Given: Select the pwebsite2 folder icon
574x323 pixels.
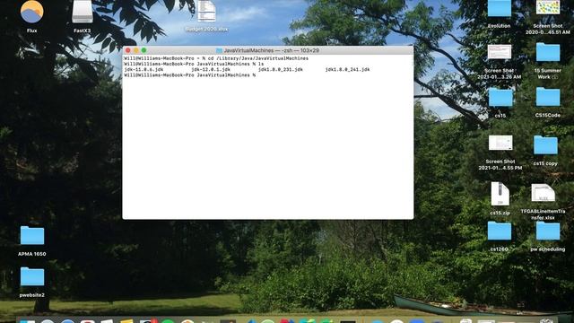Looking at the screenshot, I should (x=32, y=276).
